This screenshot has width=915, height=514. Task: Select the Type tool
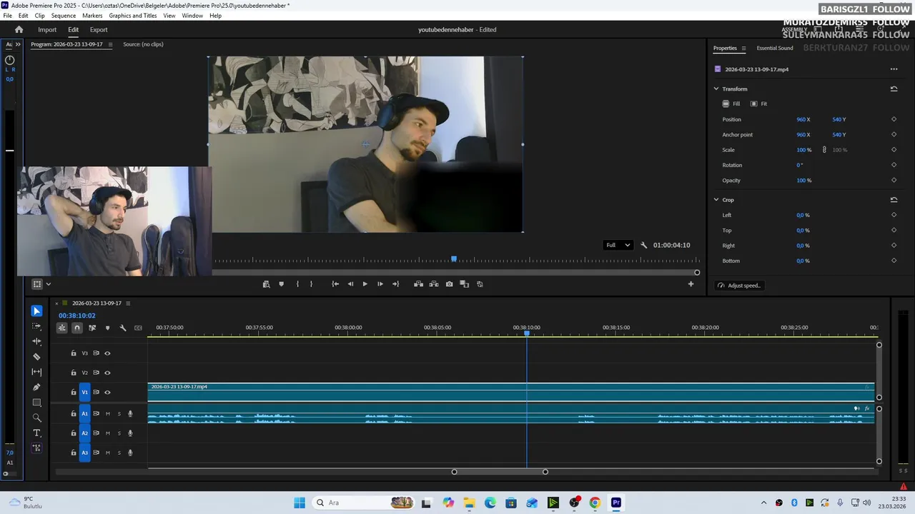click(x=36, y=433)
